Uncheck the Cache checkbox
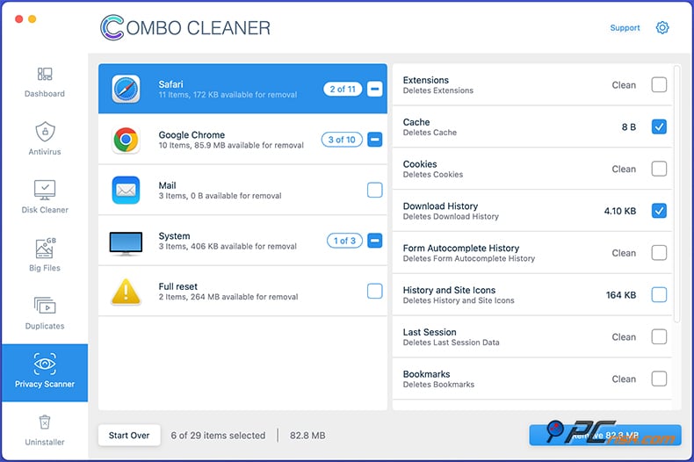Viewport: 694px width, 462px height. [x=659, y=126]
